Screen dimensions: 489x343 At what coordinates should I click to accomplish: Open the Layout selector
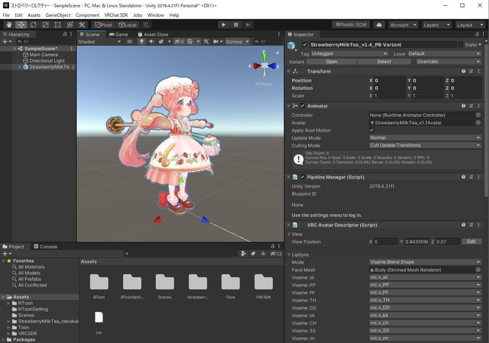point(470,25)
